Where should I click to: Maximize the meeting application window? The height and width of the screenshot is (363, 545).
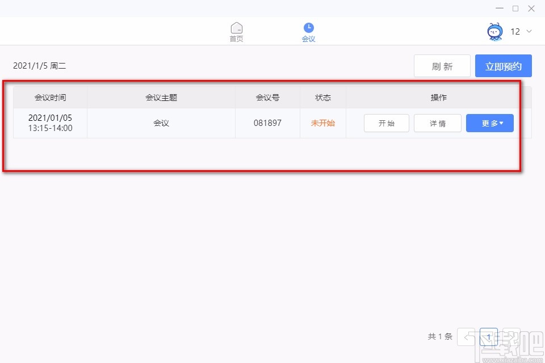point(515,9)
